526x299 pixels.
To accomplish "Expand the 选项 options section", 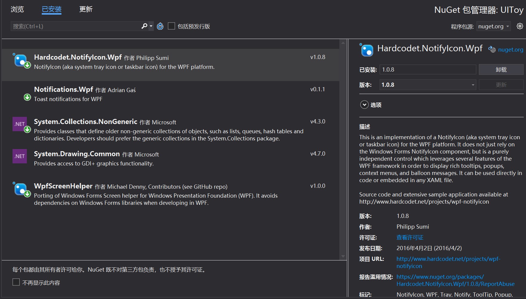I will click(364, 105).
